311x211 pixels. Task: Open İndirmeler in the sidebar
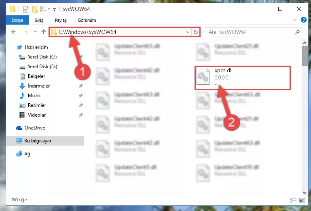39,86
